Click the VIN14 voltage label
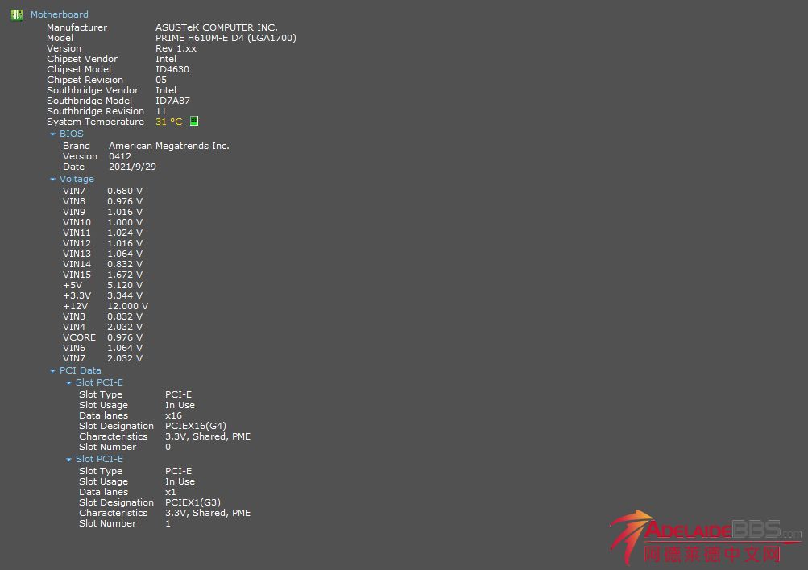This screenshot has height=570, width=808. [77, 264]
